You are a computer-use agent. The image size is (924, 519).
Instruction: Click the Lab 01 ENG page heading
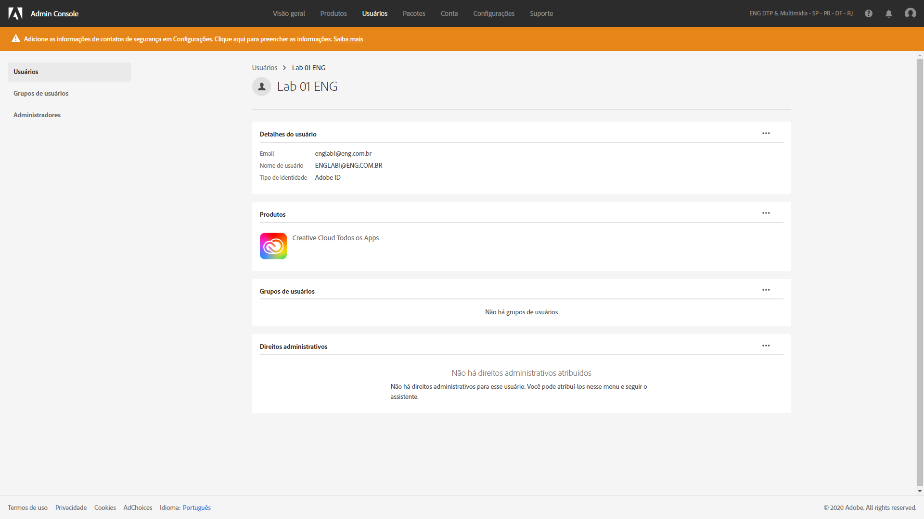[x=307, y=86]
